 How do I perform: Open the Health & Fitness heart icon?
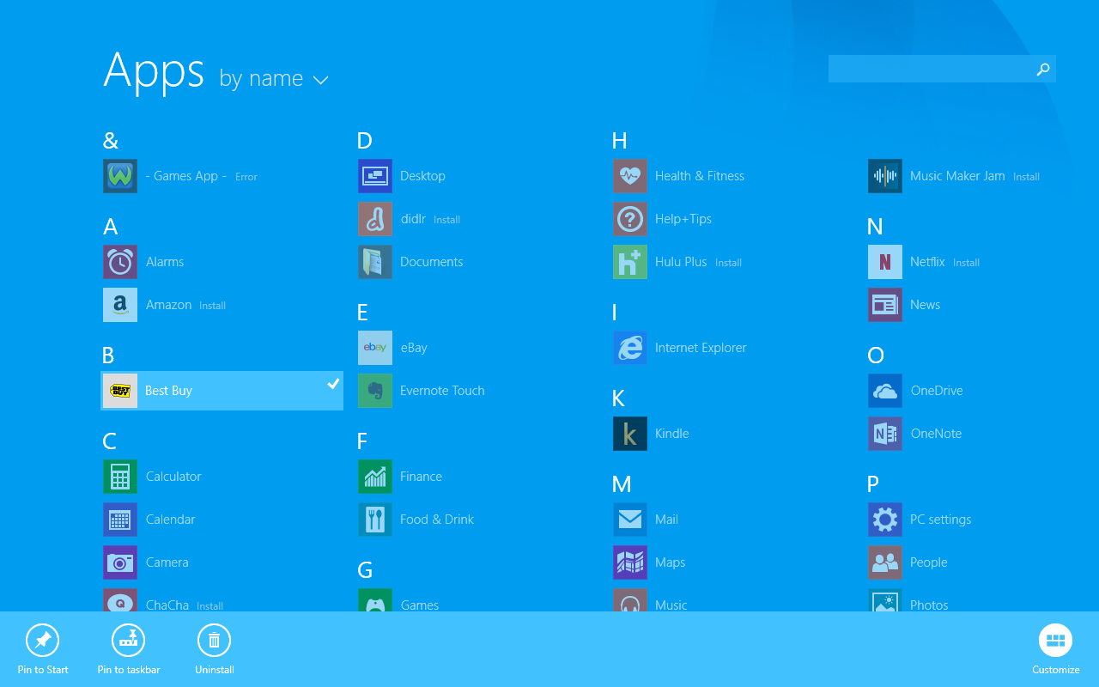coord(630,176)
